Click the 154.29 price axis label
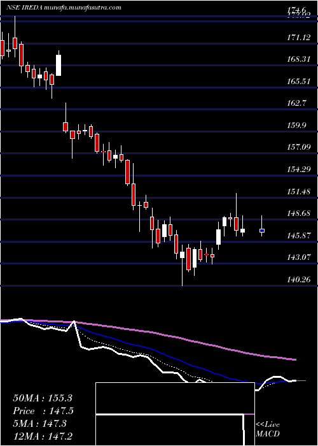 tap(298, 169)
